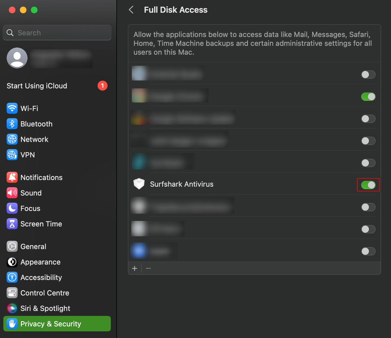Open Focus moon icon

tap(12, 208)
